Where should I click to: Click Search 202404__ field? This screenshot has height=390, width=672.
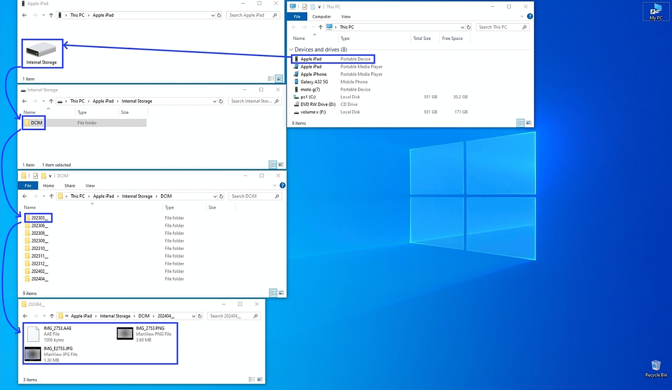coord(234,317)
